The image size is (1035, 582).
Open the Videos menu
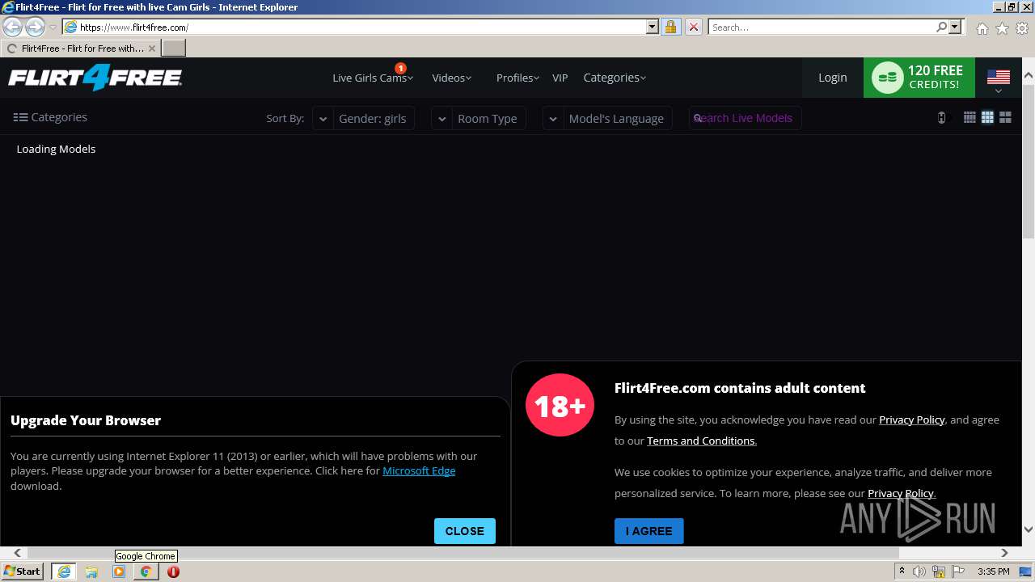pos(451,78)
